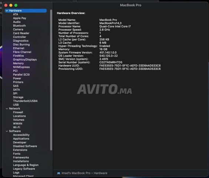
Task: Open Card Reader details
Action: [x=21, y=33]
